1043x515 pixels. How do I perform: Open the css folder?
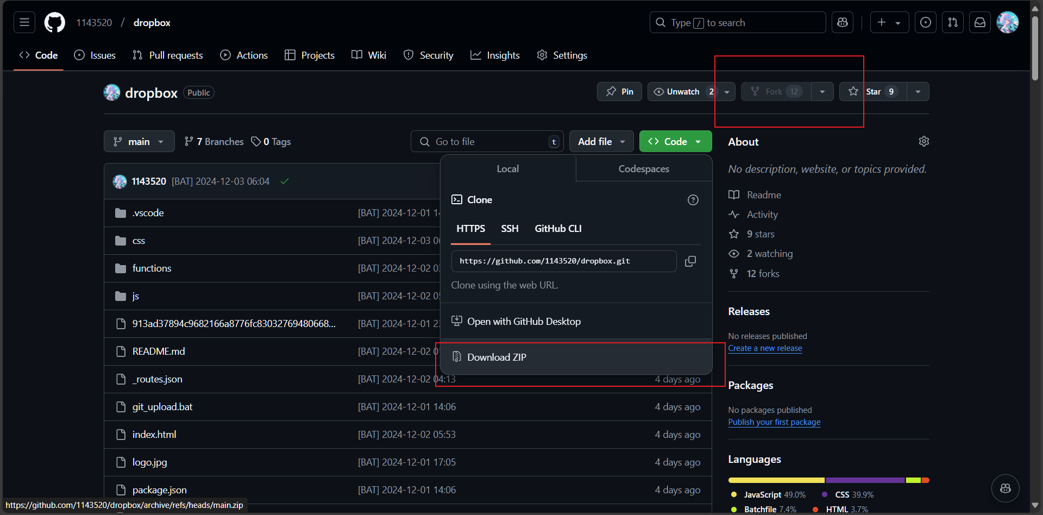coord(139,241)
